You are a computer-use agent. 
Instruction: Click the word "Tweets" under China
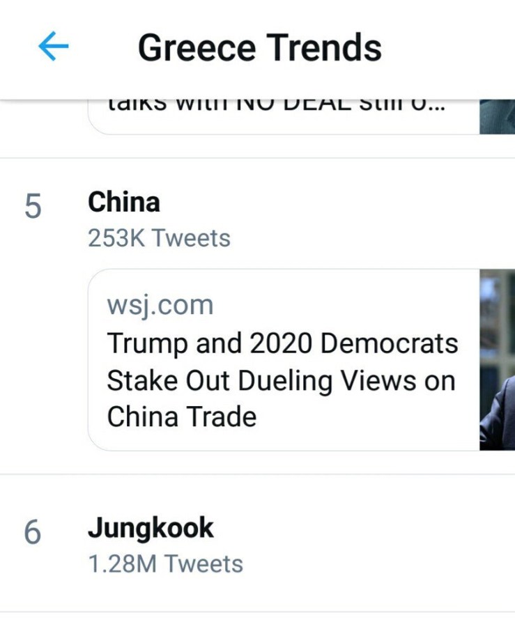point(192,238)
